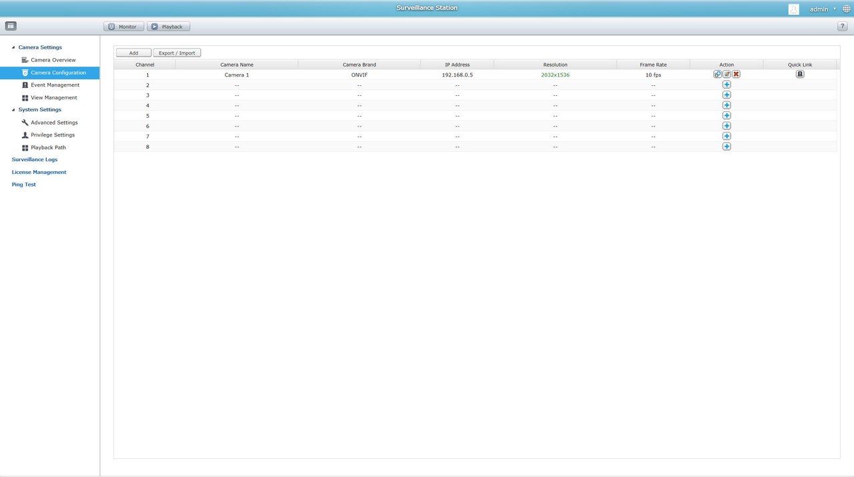Click the Frame Rate column header
This screenshot has width=854, height=477.
click(653, 65)
